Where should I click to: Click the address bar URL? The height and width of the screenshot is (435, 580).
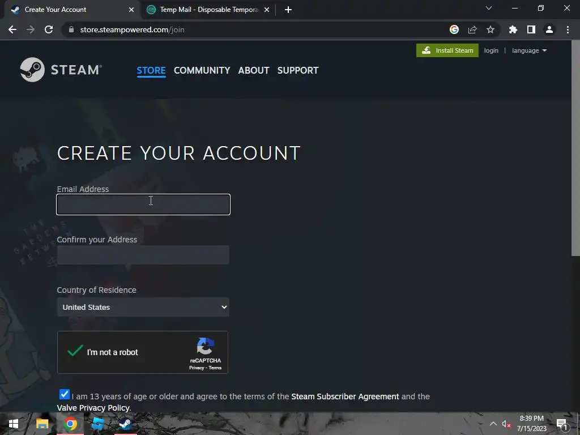132,29
